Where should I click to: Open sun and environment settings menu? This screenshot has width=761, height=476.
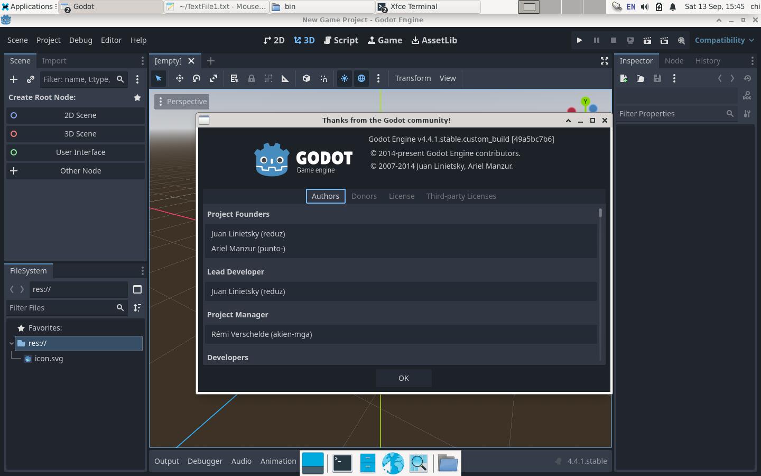coord(378,78)
